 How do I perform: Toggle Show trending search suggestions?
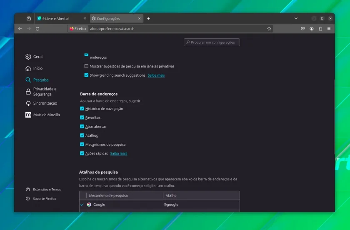coord(86,75)
